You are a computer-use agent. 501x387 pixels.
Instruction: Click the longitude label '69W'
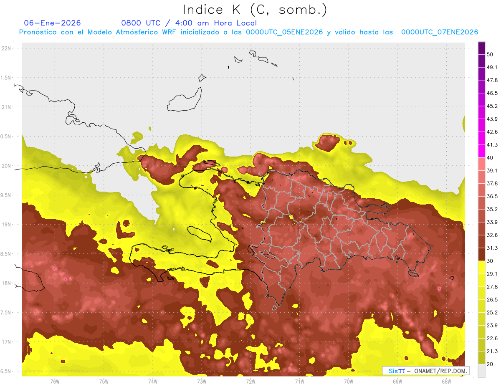point(397,382)
